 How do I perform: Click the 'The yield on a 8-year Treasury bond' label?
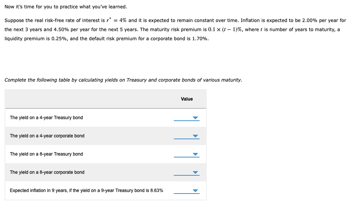click(x=46, y=154)
